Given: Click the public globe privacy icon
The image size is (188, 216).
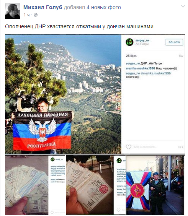Looking at the screenshot, I should (36, 15).
